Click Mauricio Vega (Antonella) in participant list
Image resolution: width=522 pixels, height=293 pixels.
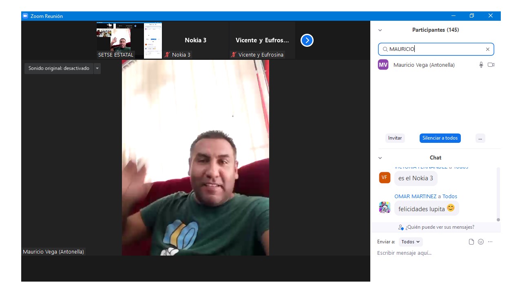tap(436, 65)
